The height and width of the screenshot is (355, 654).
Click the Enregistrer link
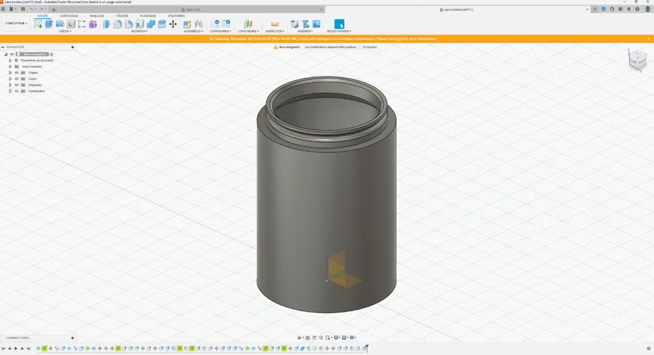(370, 47)
